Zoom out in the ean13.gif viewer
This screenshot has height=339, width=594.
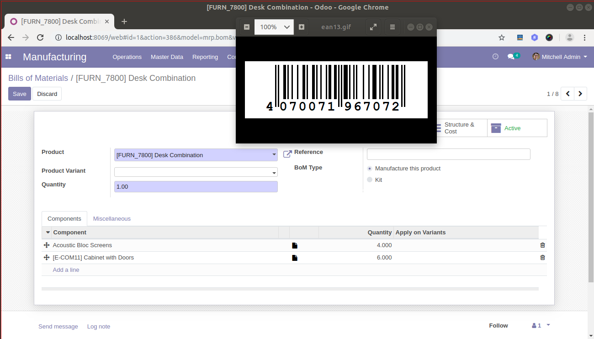point(247,27)
